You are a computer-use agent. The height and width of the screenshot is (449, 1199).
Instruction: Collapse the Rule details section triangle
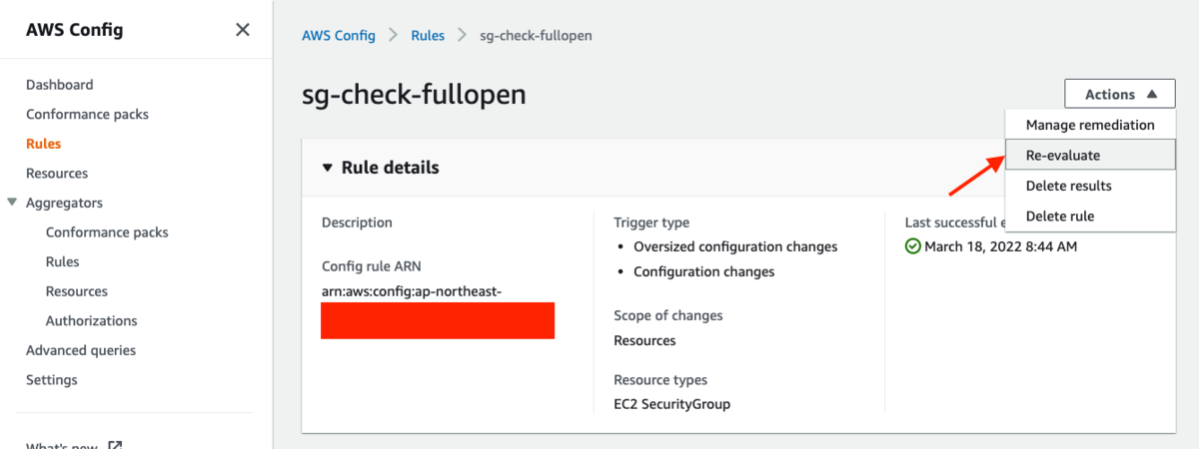[x=327, y=168]
